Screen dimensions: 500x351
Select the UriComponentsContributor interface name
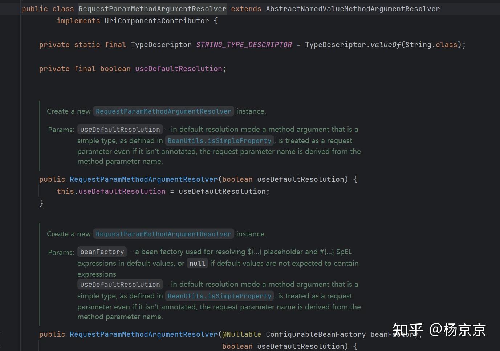click(156, 21)
